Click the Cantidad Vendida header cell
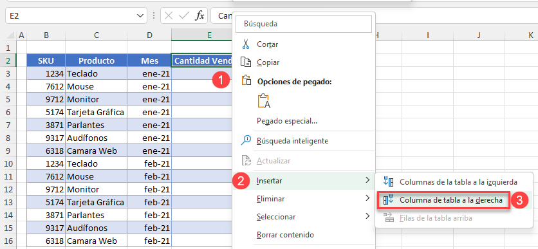This screenshot has height=249, width=538. pos(202,60)
